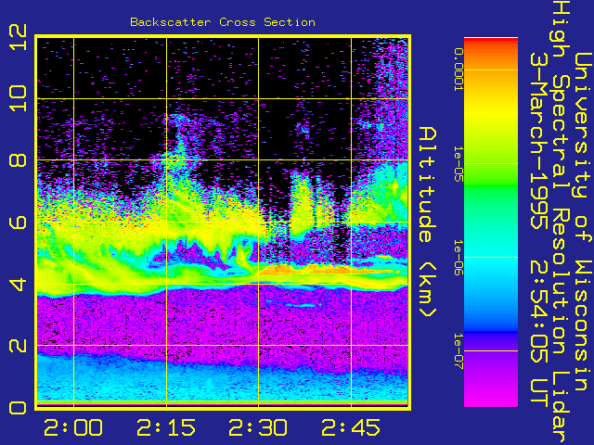Click the 0 km altitude axis label

pos(18,408)
